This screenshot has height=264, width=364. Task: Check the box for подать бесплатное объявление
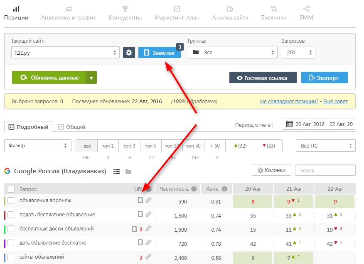(11, 215)
